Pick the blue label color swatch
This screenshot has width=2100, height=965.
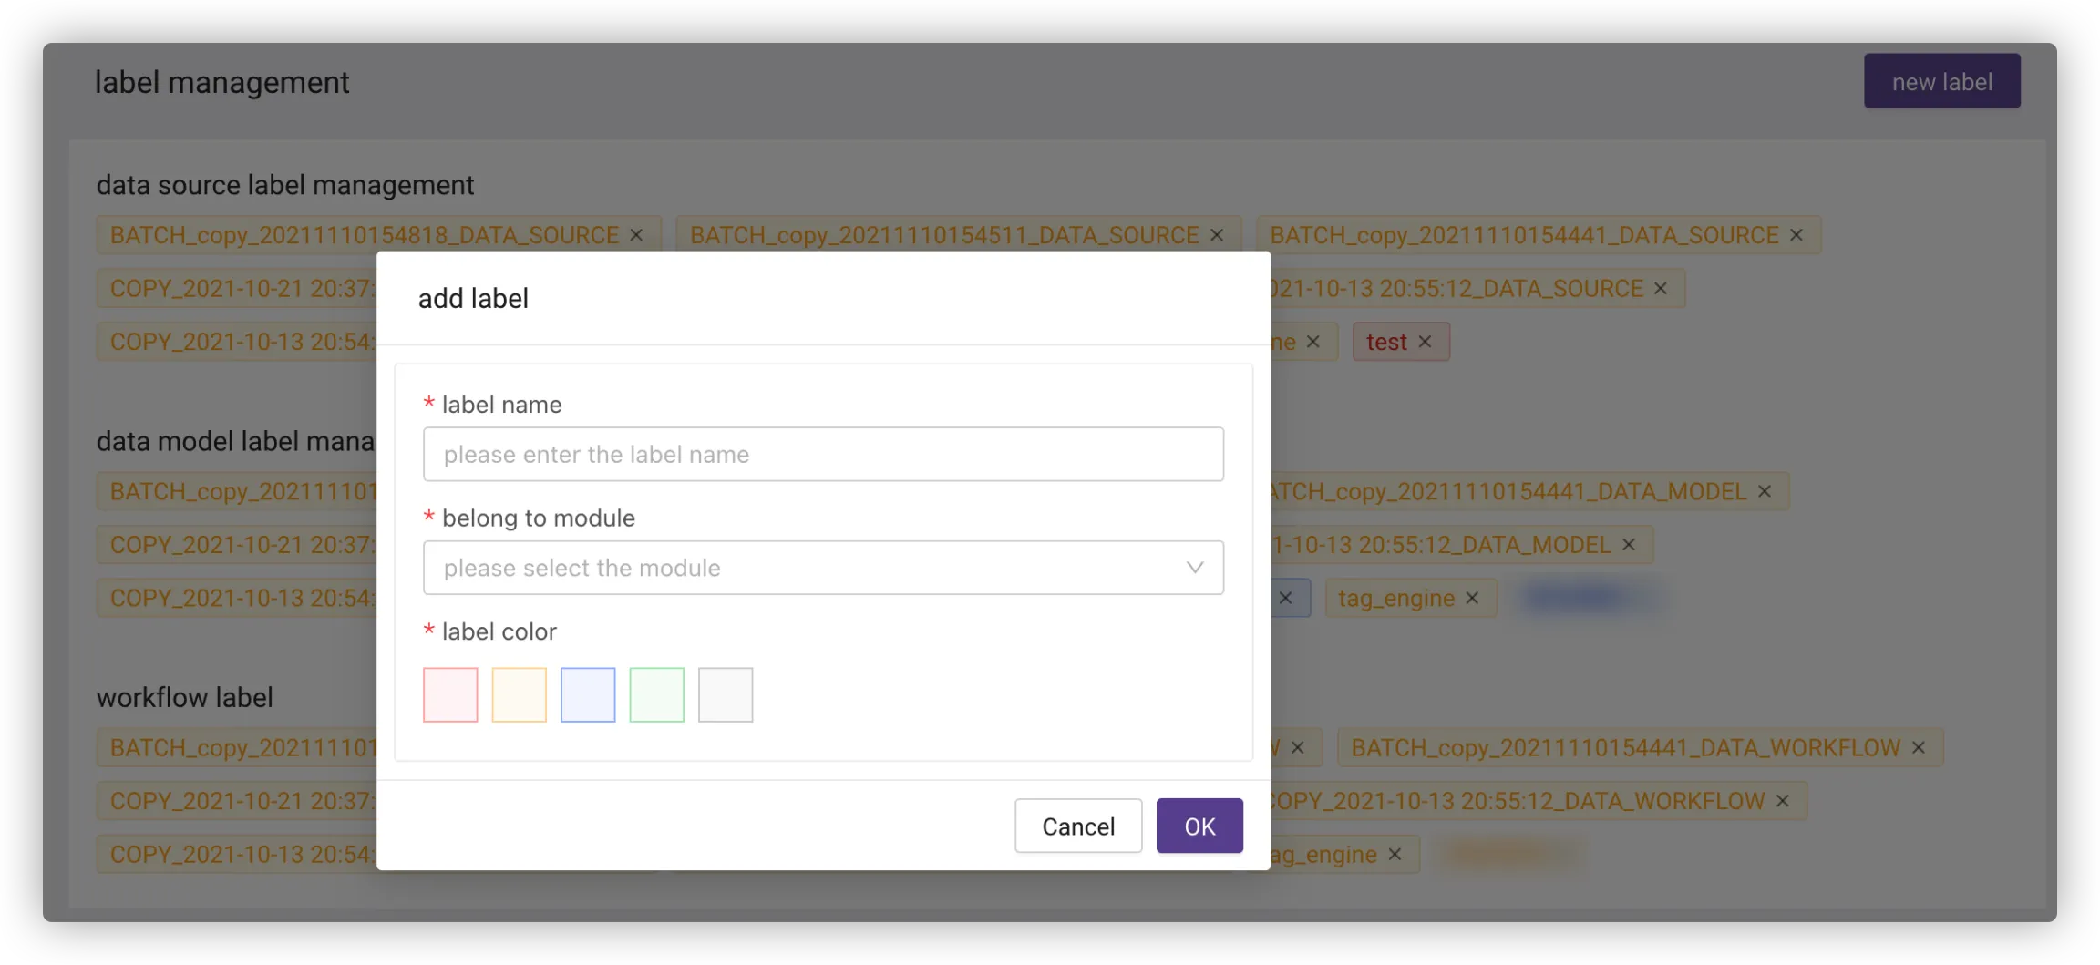tap(588, 694)
